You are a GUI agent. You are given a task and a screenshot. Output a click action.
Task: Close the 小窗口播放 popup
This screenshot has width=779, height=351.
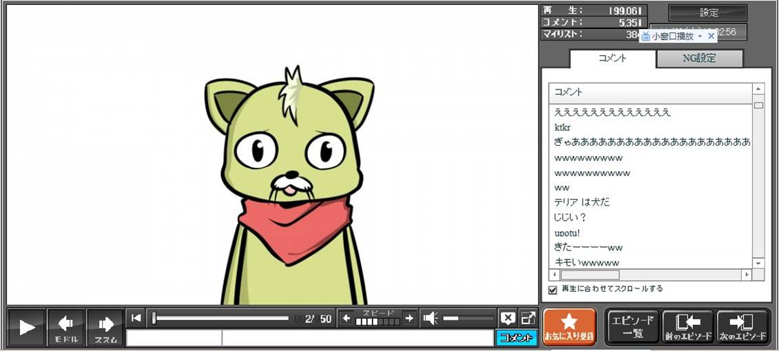click(712, 36)
